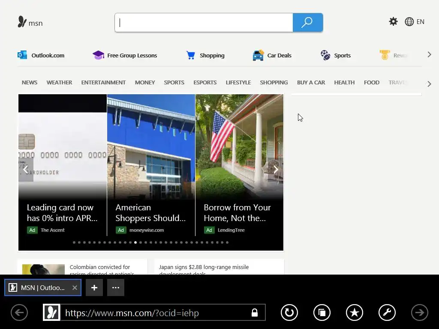Image resolution: width=439 pixels, height=329 pixels.
Task: Open the SPORTS navigation section
Action: (174, 83)
